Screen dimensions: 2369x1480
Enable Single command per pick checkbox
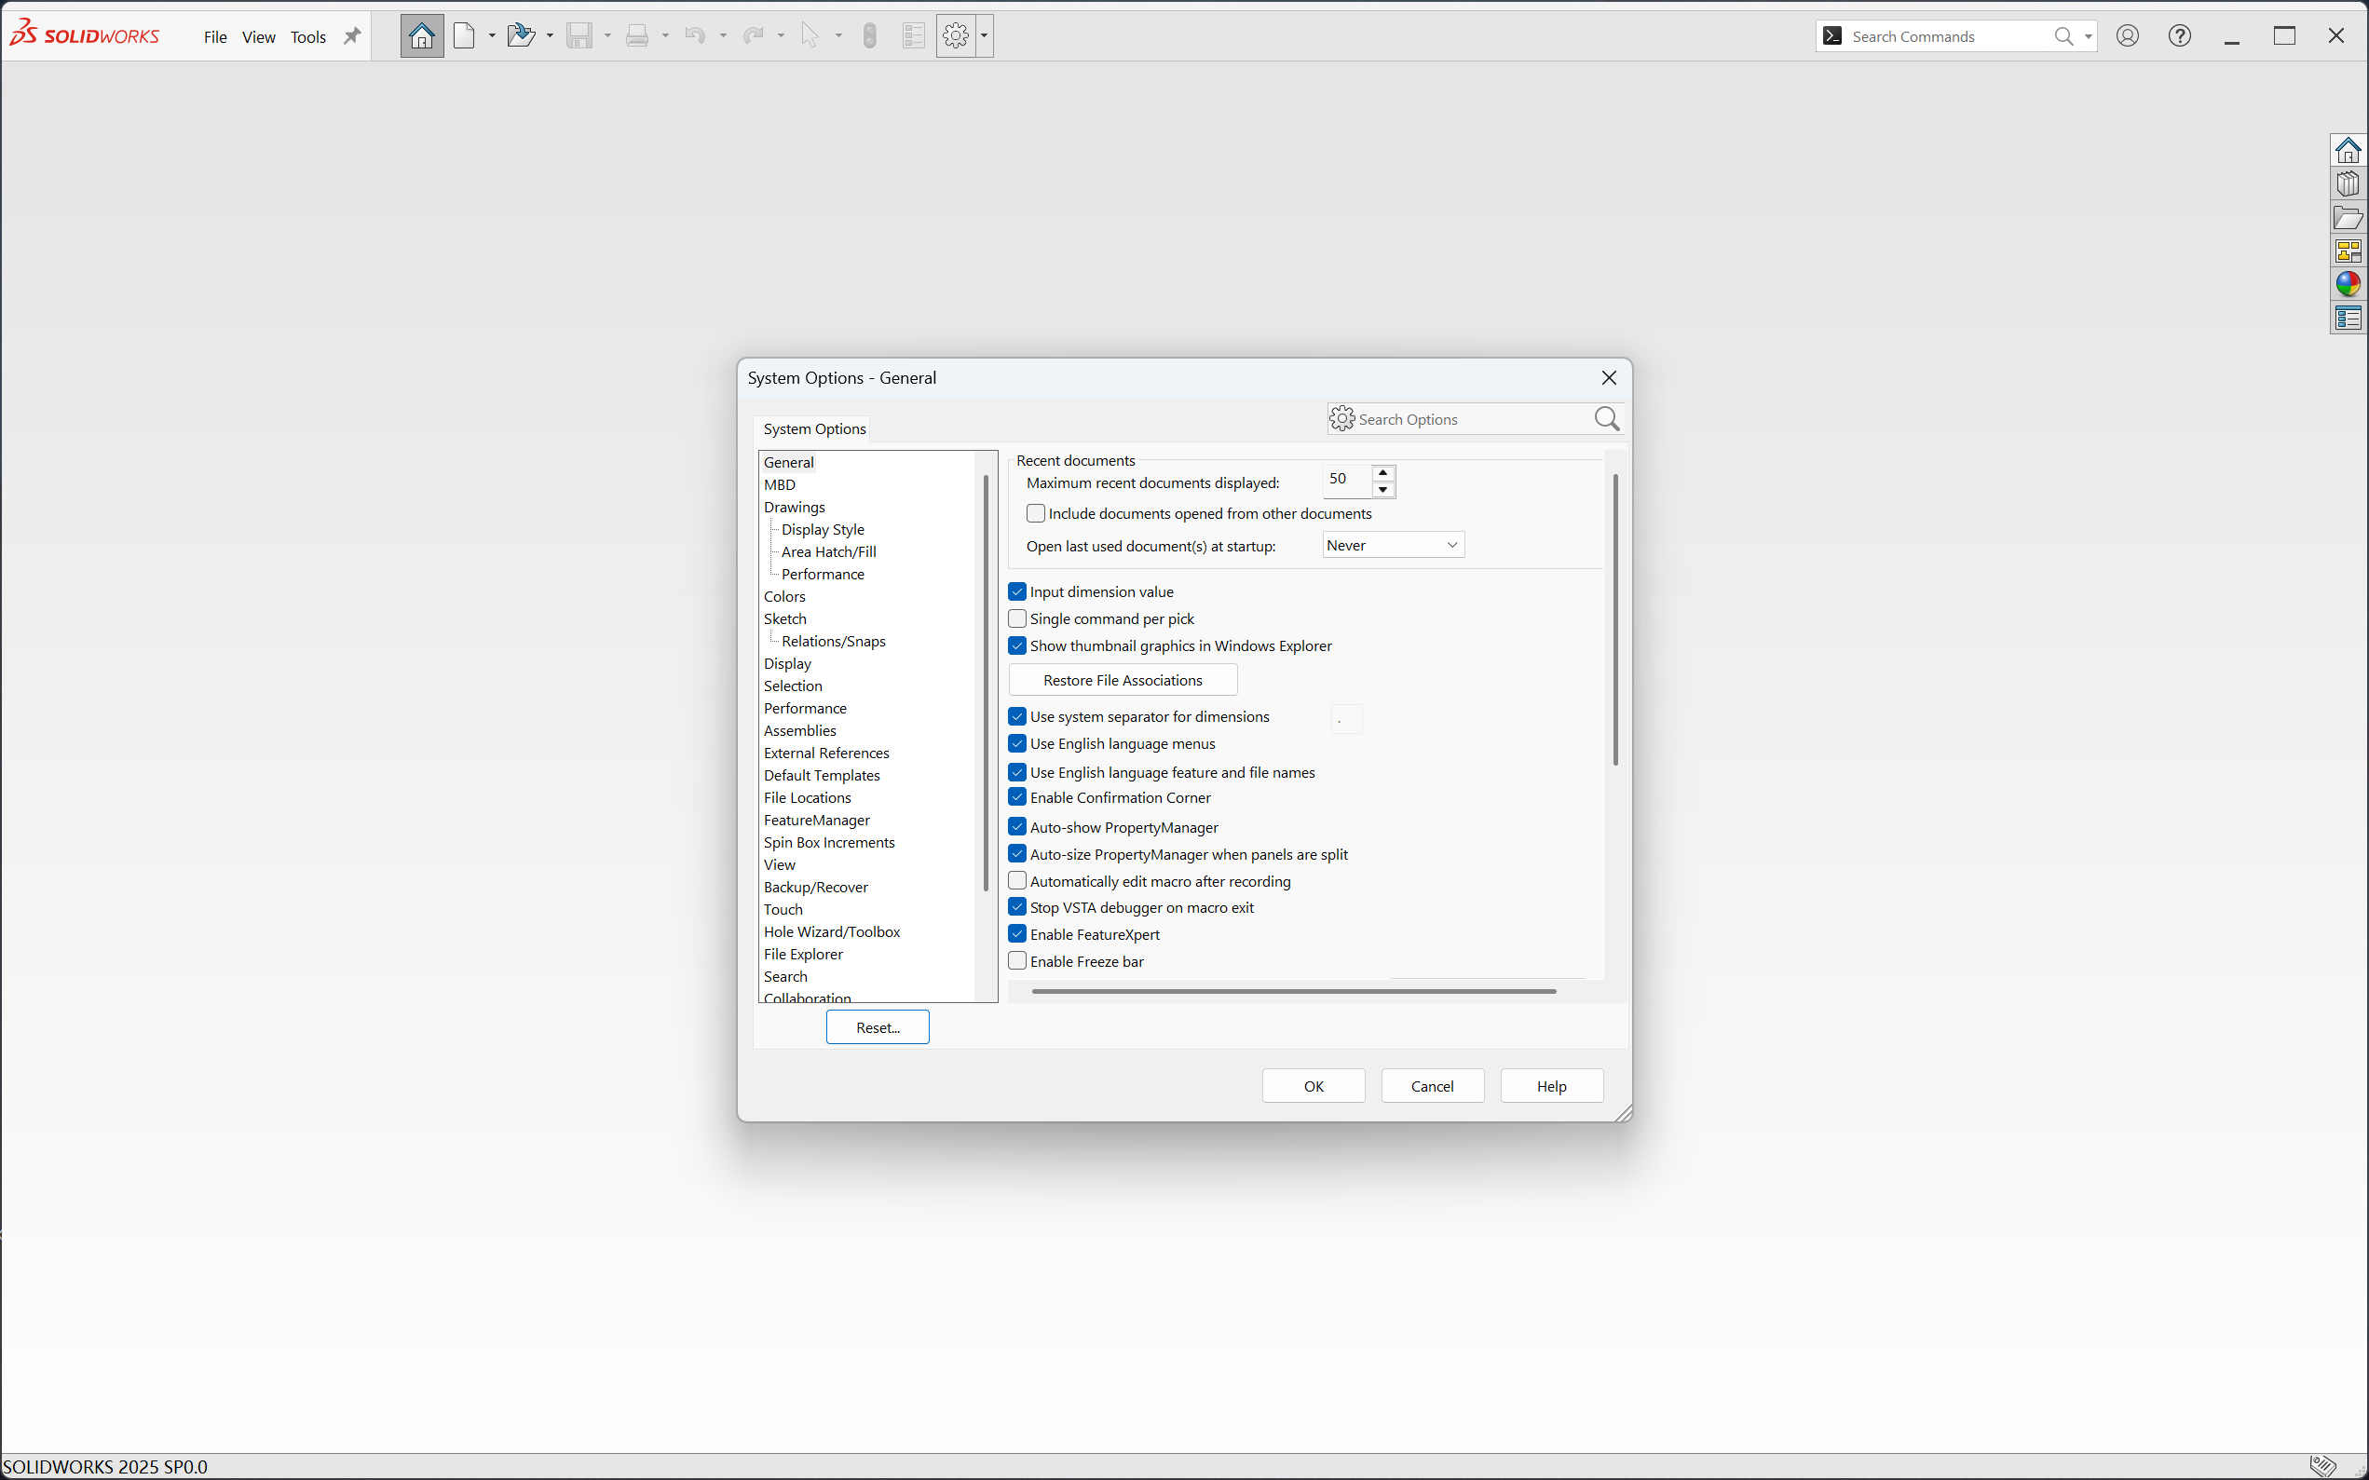pyautogui.click(x=1018, y=618)
